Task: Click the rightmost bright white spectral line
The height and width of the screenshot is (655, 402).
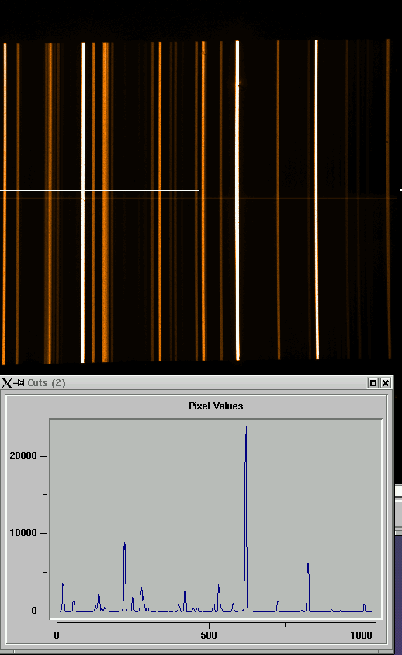Action: (317, 200)
